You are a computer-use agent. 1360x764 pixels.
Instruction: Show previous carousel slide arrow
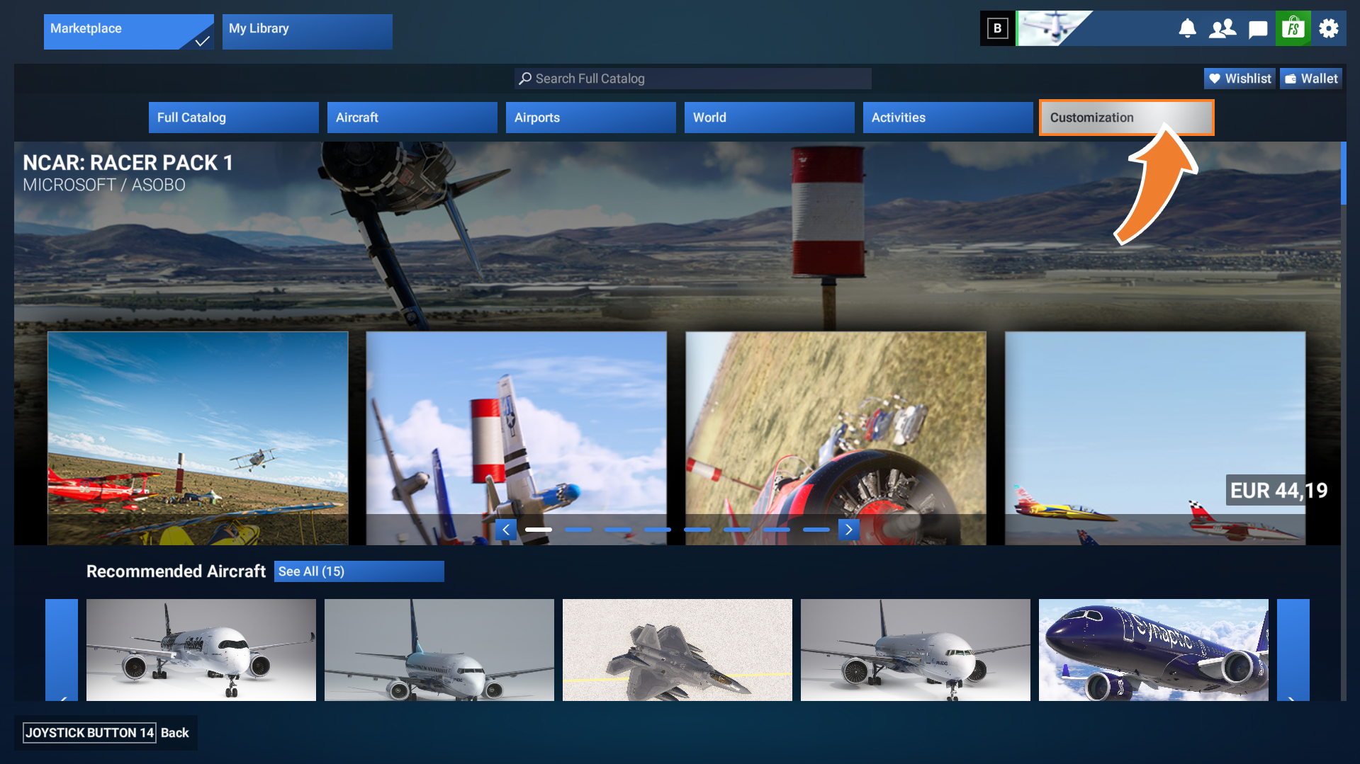tap(506, 530)
